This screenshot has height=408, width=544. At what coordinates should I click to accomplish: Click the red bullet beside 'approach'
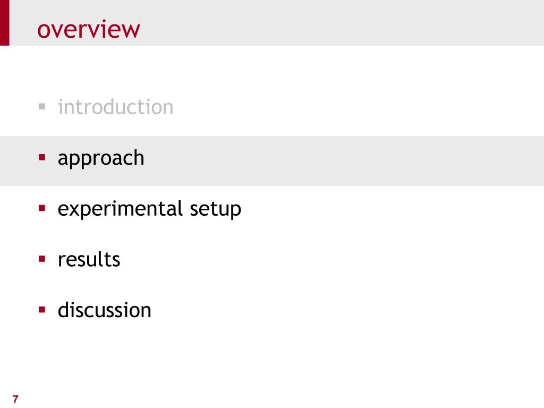(x=42, y=157)
